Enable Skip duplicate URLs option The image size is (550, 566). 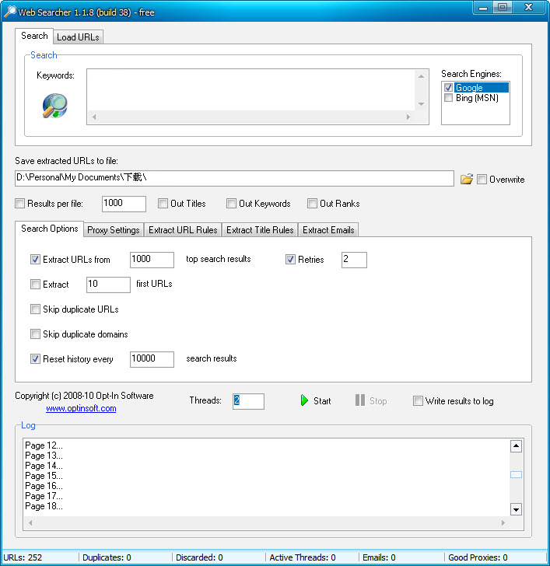coord(36,309)
